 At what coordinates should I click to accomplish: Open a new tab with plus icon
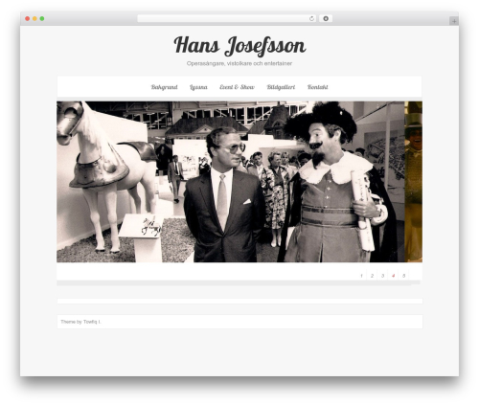coord(454,21)
